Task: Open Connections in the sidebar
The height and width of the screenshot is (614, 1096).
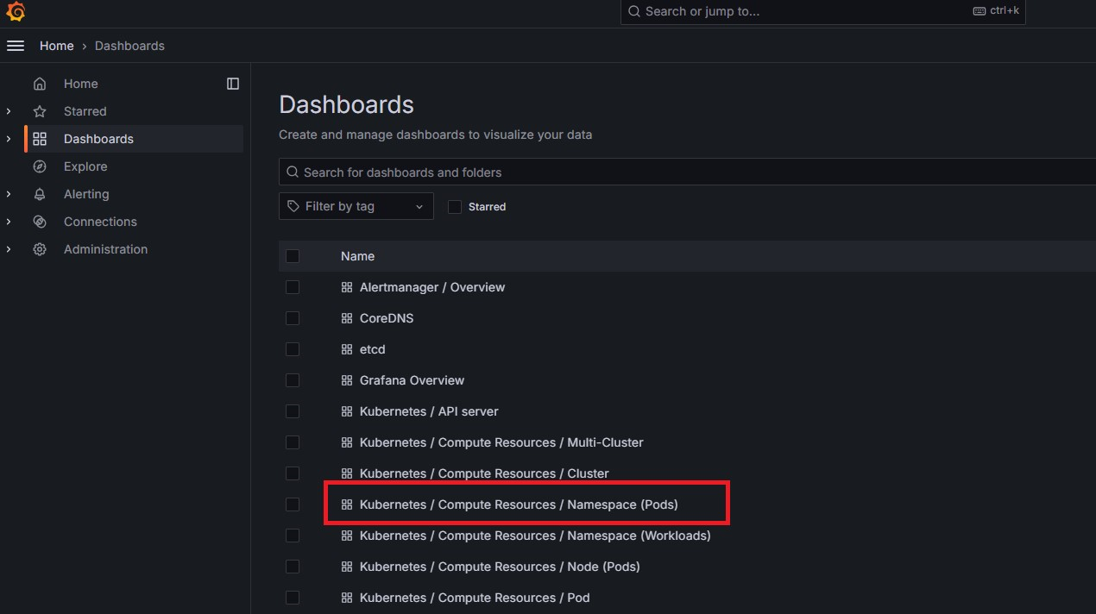Action: tap(100, 222)
